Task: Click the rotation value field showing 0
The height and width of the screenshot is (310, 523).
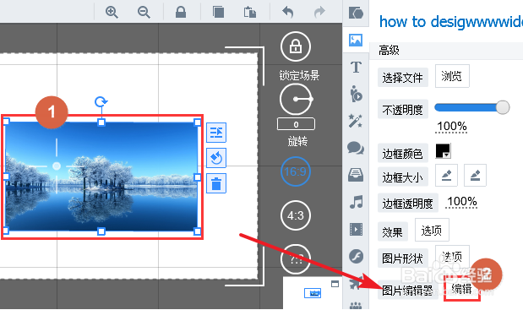Action: [x=296, y=124]
